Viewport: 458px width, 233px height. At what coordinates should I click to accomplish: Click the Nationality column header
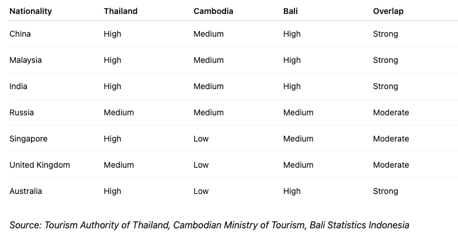(x=30, y=11)
